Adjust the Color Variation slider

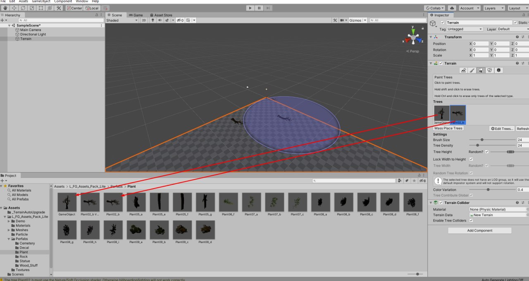coord(492,190)
